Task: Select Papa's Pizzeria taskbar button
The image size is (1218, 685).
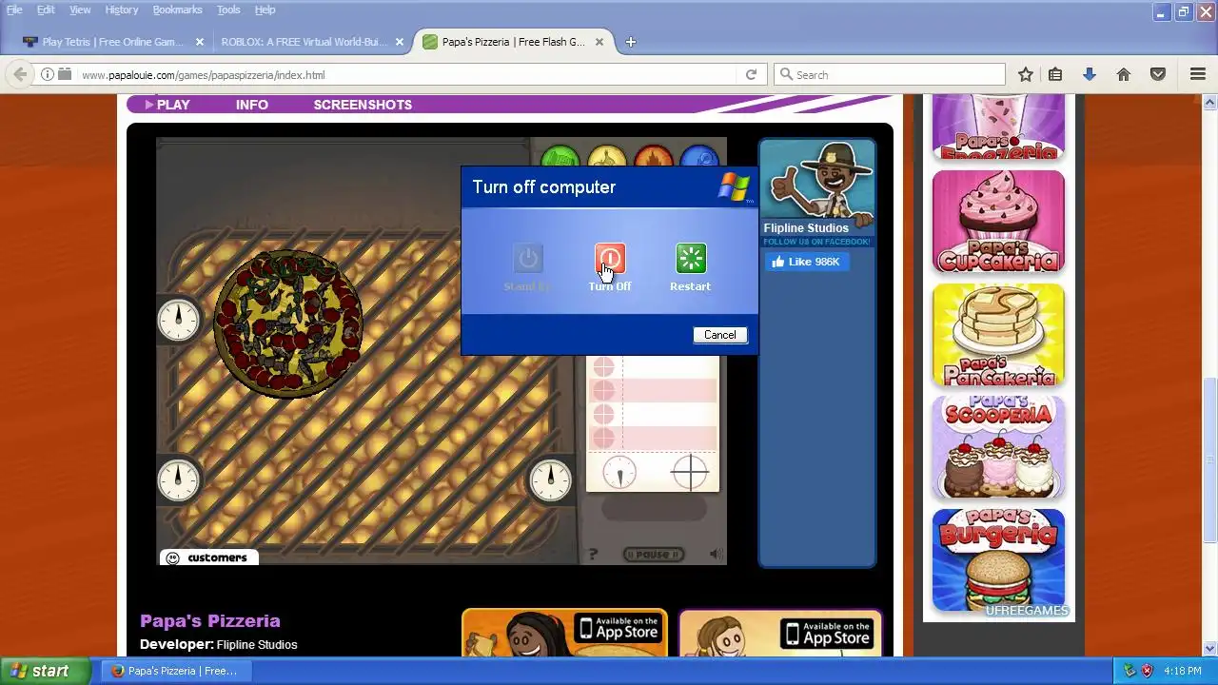Action: [x=176, y=671]
